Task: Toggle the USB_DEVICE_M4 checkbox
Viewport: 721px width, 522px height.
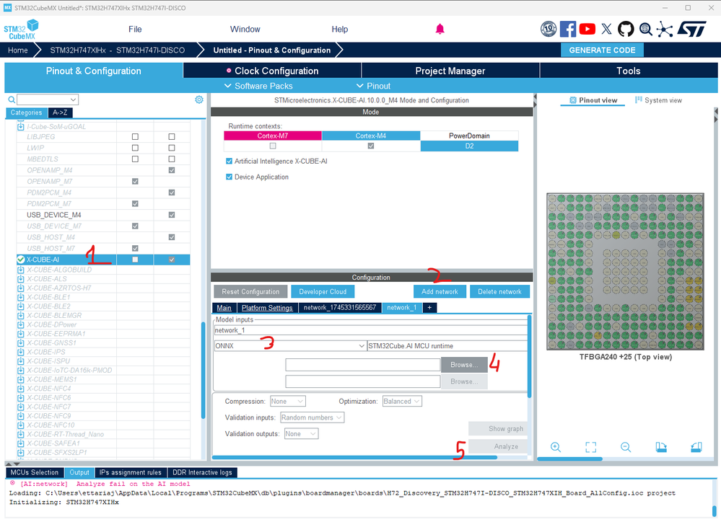Action: tap(172, 215)
